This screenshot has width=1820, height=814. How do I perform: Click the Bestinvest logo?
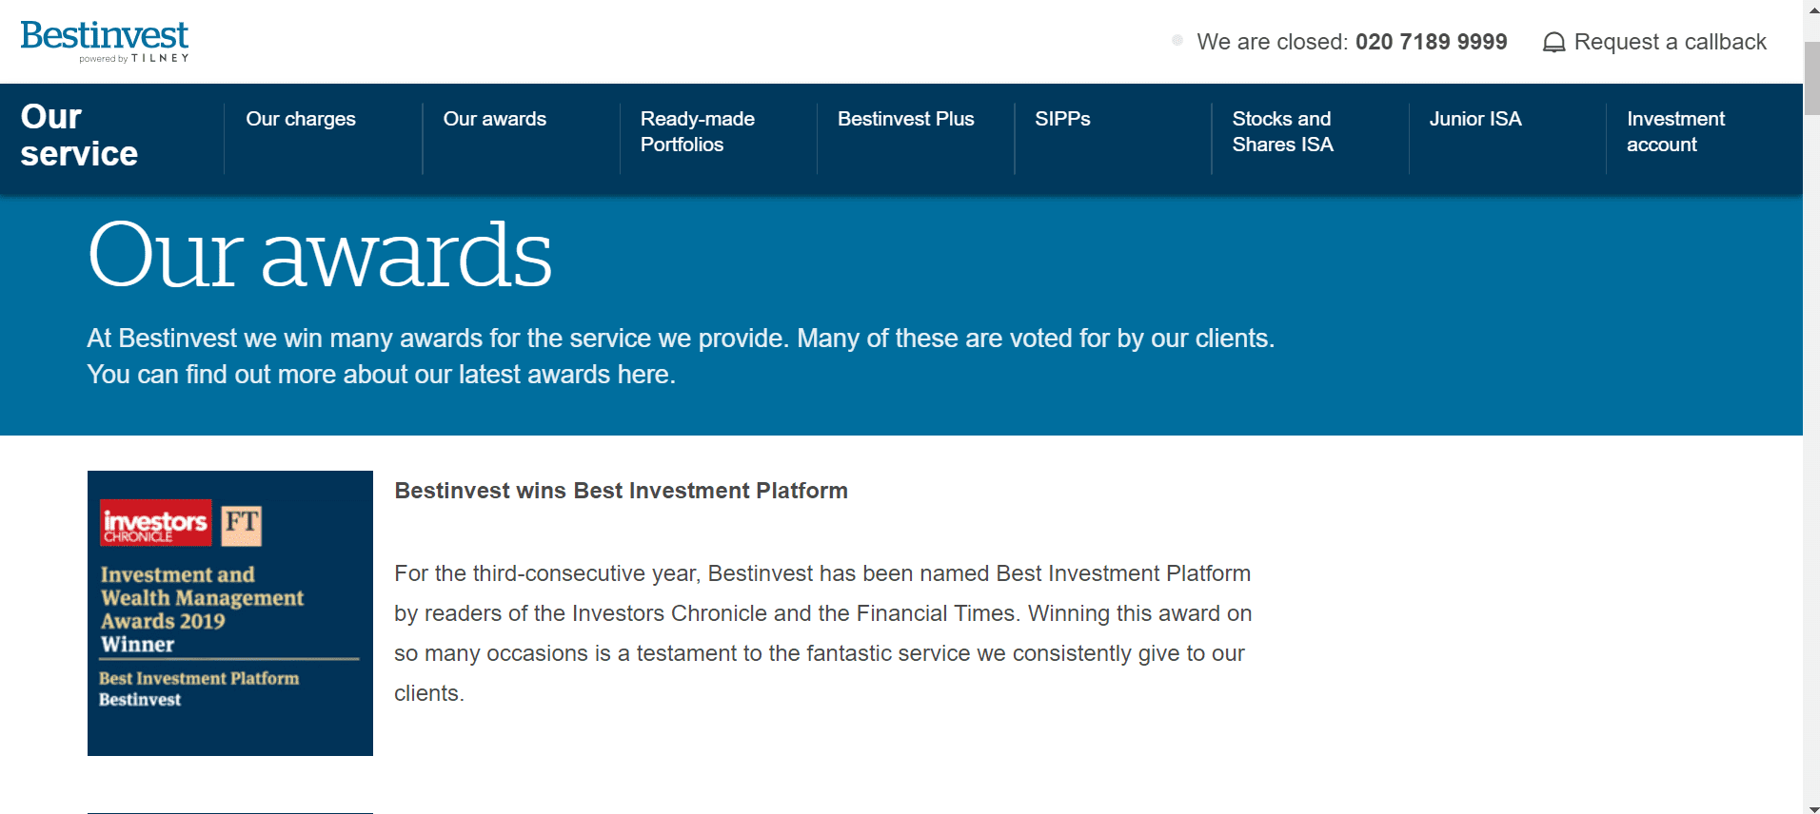click(105, 41)
